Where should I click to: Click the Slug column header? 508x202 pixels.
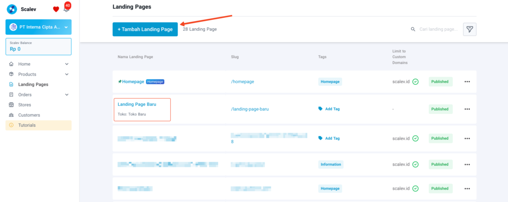point(235,57)
